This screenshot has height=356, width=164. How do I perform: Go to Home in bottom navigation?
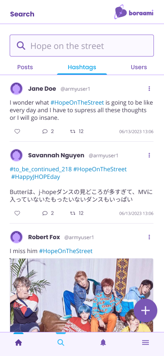[19, 343]
